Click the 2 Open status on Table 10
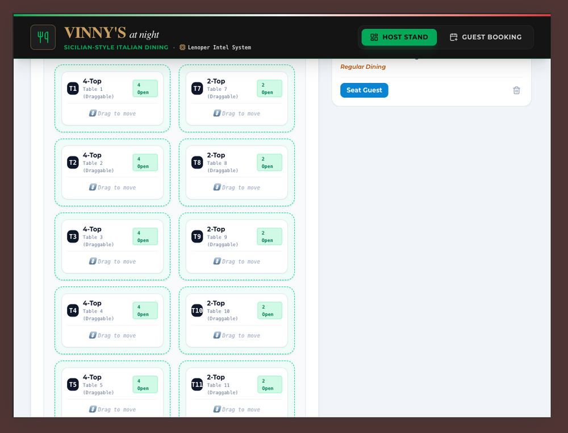 pyautogui.click(x=270, y=310)
